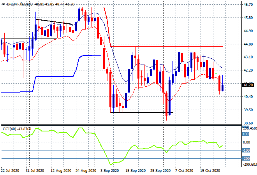Click the 44.90 price axis label
Image resolution: width=257 pixels, height=175 pixels.
point(248,31)
